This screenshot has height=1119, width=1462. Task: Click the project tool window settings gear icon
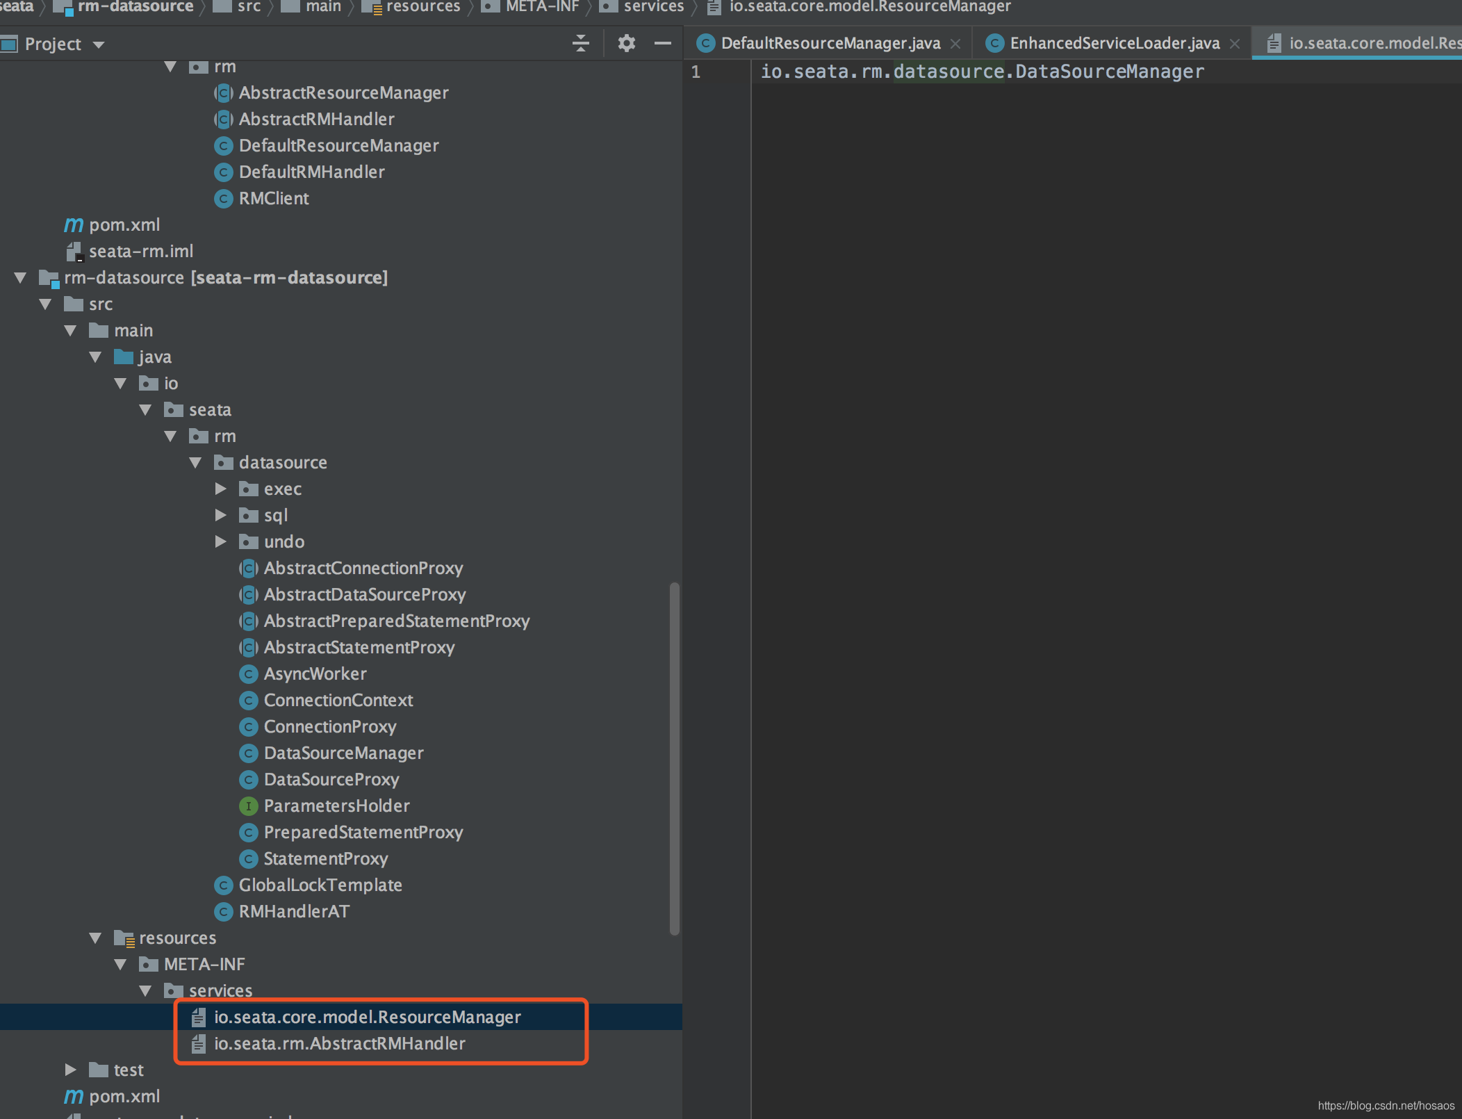click(x=626, y=44)
